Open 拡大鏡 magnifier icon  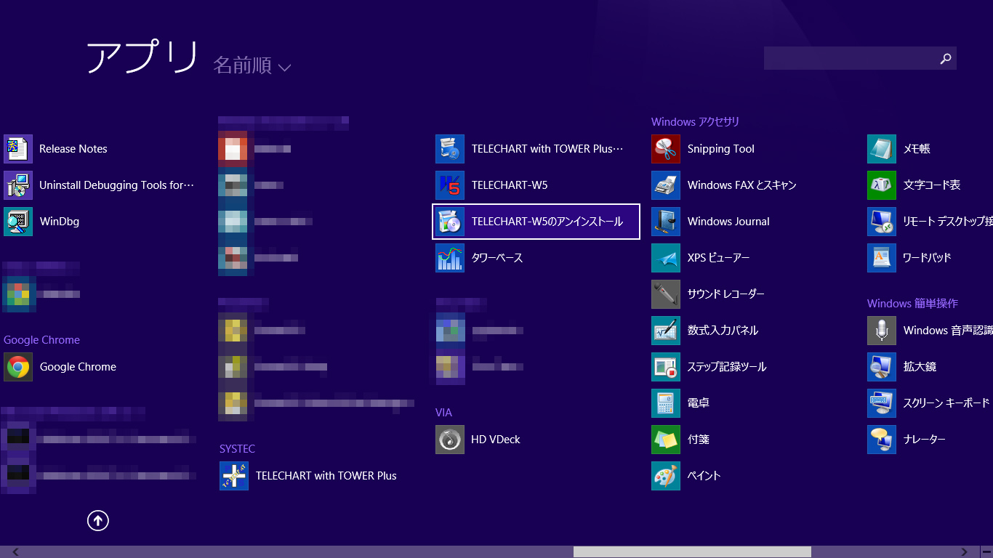(882, 367)
